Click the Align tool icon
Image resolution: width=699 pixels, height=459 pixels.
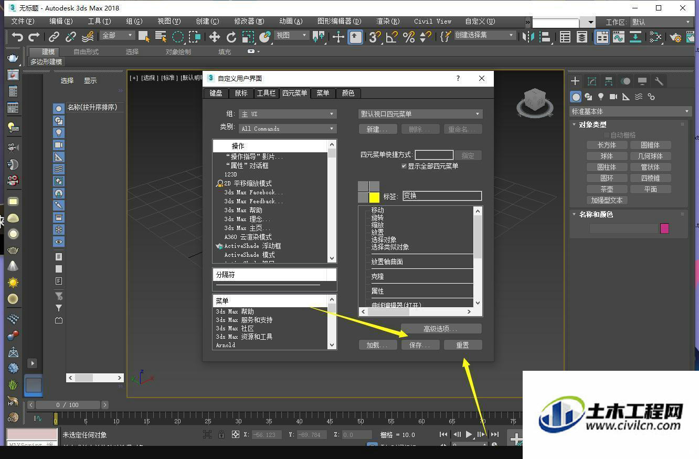pyautogui.click(x=545, y=37)
